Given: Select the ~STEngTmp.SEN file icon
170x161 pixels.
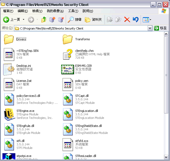Looking at the screenshot, I should pos(9,54).
